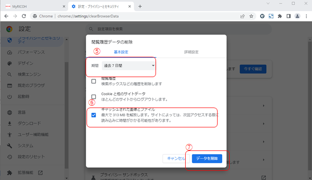This screenshot has height=180, width=312.
Task: Click the Chrome logo beside 設定
Action: pyautogui.click(x=9, y=29)
